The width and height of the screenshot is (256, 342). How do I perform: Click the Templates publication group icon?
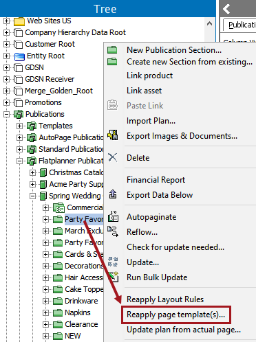32,126
